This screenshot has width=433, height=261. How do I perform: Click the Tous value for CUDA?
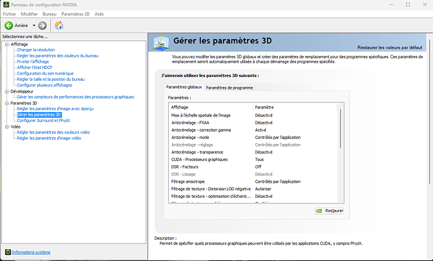pos(259,160)
